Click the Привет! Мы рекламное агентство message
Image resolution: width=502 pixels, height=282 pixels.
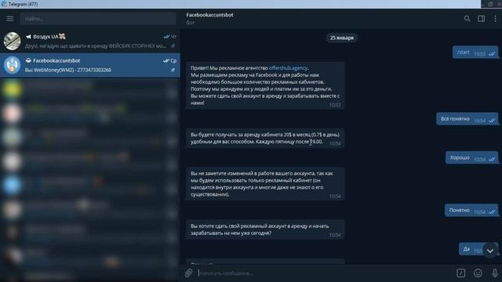tap(265, 85)
